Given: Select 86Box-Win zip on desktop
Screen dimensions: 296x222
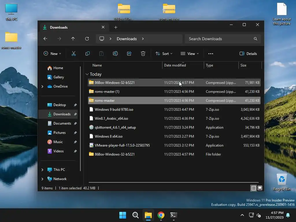Looking at the screenshot, I should 124,12.
